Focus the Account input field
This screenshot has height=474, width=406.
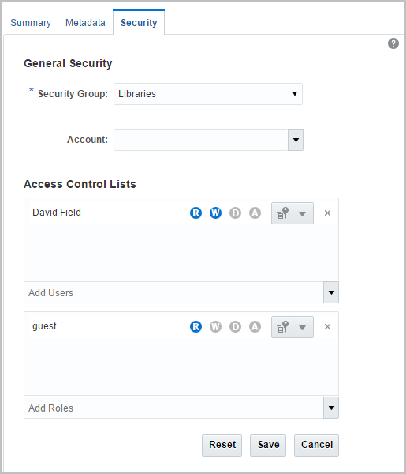(x=201, y=140)
